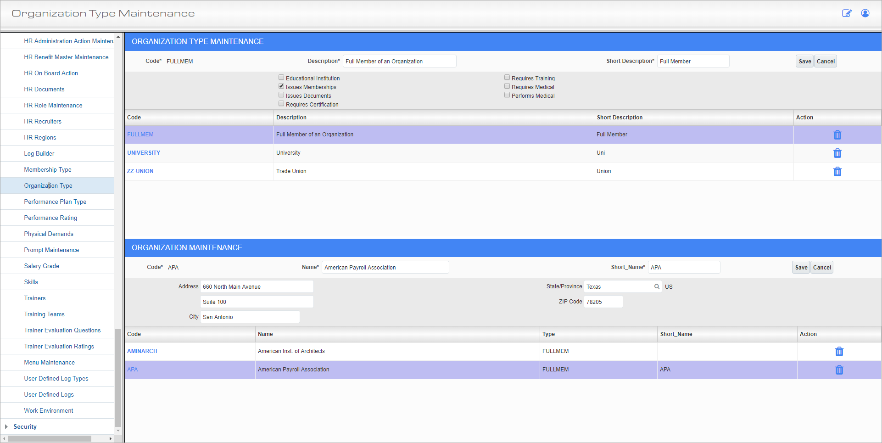Viewport: 882px width, 443px height.
Task: Delete the APA organization using trash icon
Action: [839, 370]
